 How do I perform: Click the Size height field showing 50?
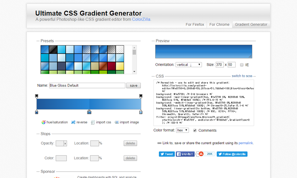point(232,65)
